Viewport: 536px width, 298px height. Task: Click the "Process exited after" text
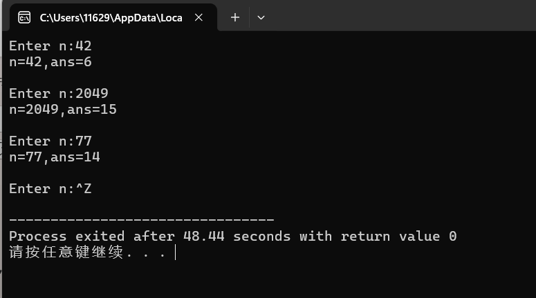click(92, 237)
